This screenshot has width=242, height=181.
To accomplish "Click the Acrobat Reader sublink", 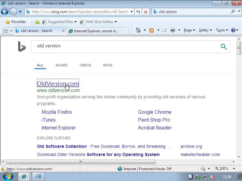I will pyautogui.click(x=155, y=128).
